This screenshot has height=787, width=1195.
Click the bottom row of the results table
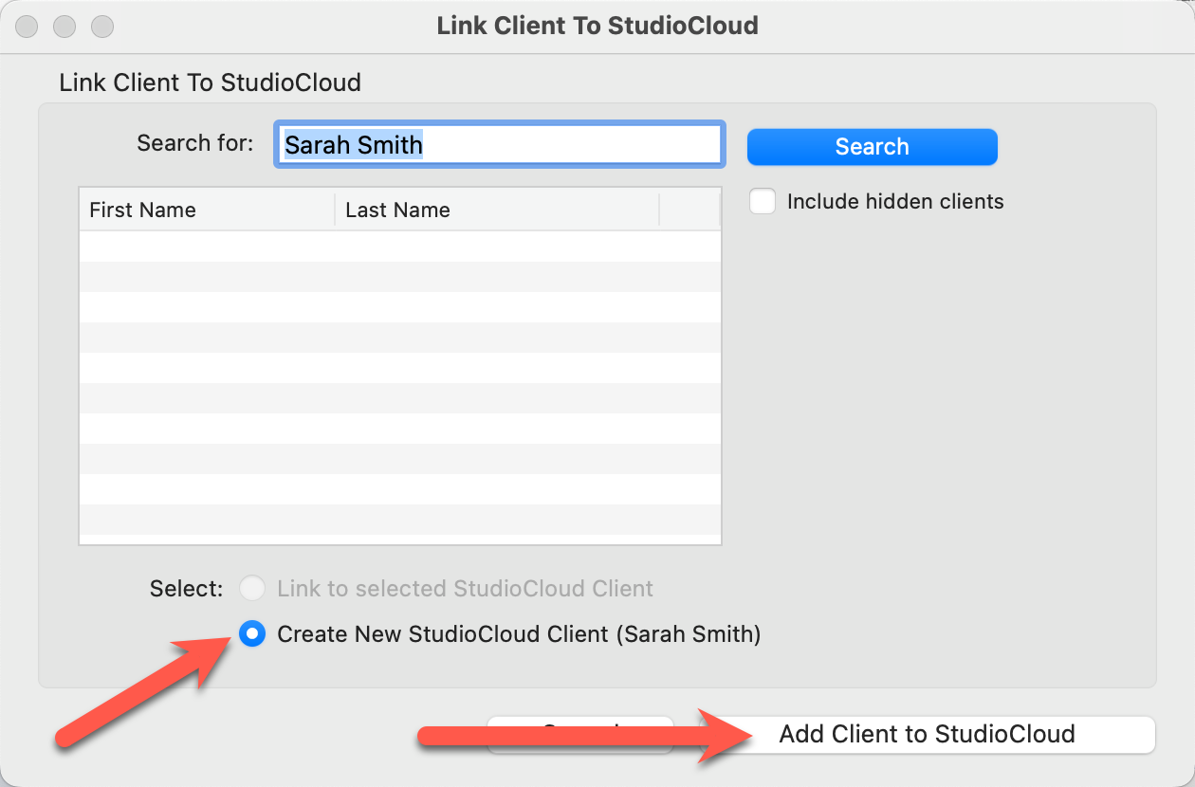[x=399, y=520]
